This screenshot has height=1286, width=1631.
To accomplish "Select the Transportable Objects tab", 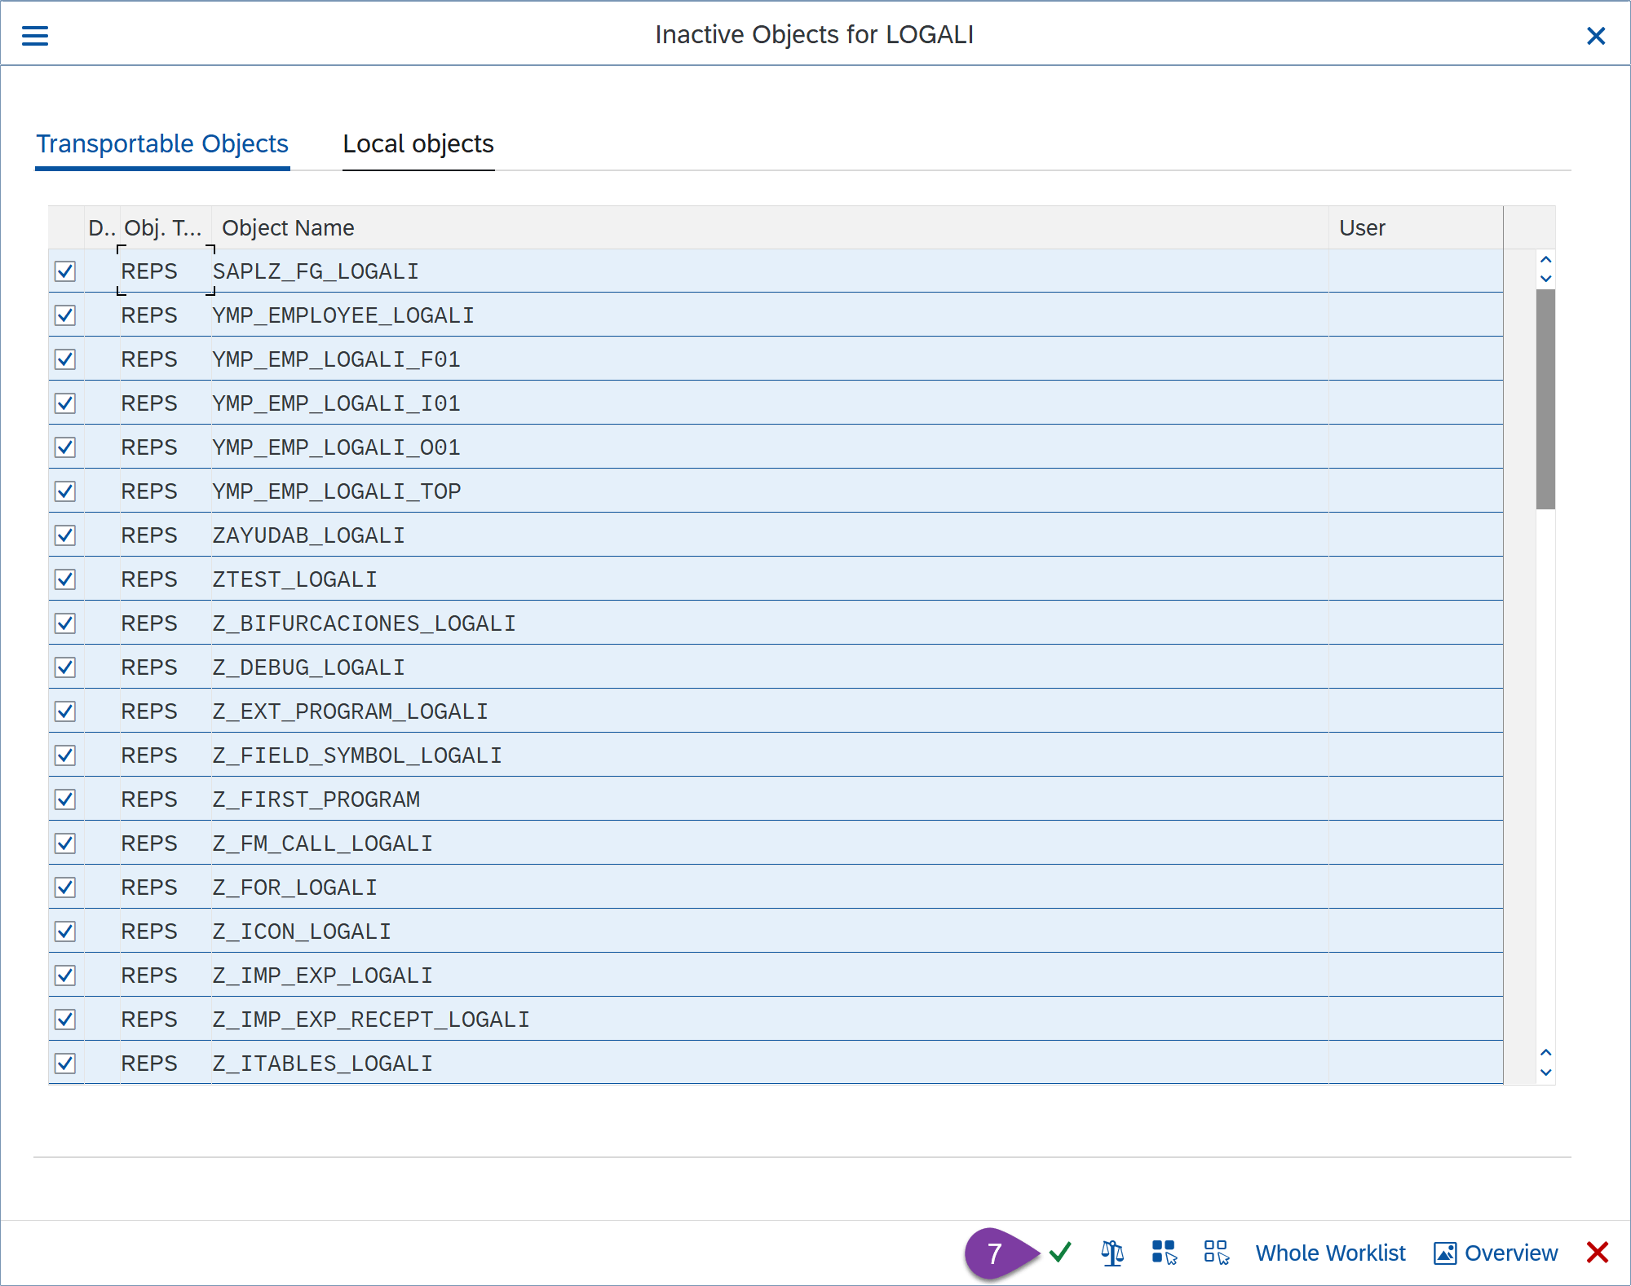I will [x=162, y=144].
